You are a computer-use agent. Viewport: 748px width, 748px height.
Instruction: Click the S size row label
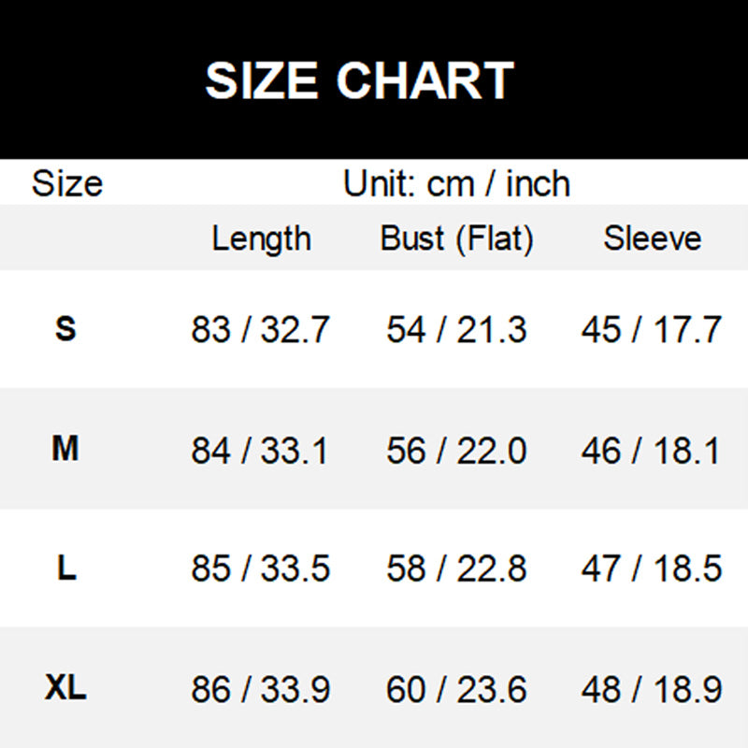tap(65, 329)
